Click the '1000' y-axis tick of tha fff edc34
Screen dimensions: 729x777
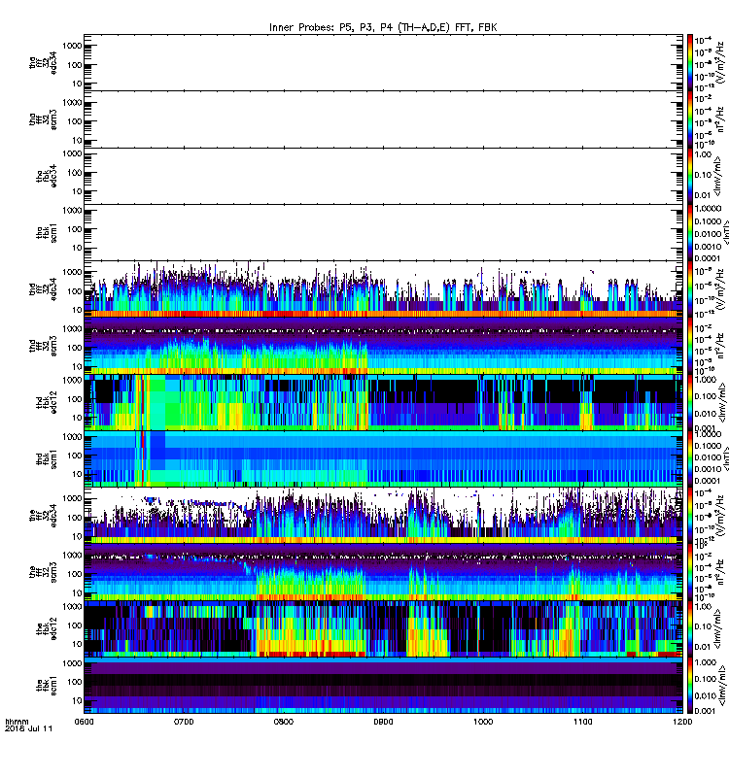point(72,46)
